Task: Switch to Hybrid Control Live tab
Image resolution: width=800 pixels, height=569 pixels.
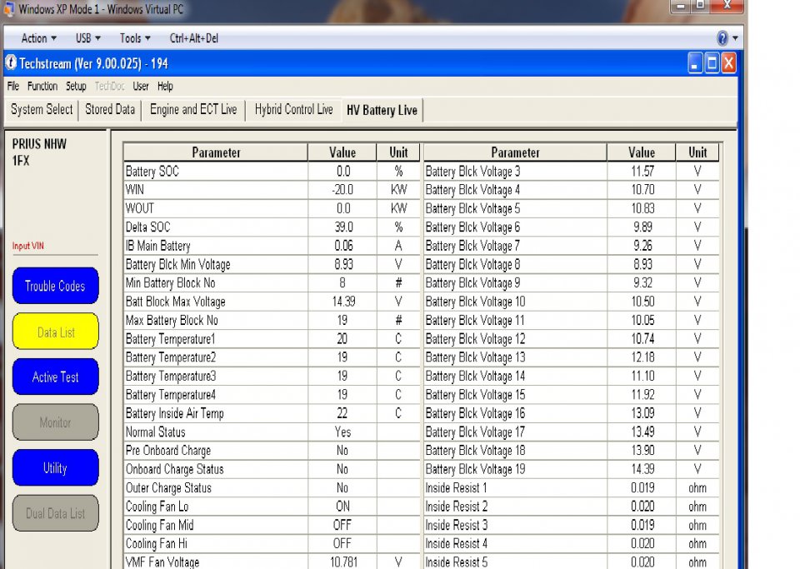Action: coord(294,110)
